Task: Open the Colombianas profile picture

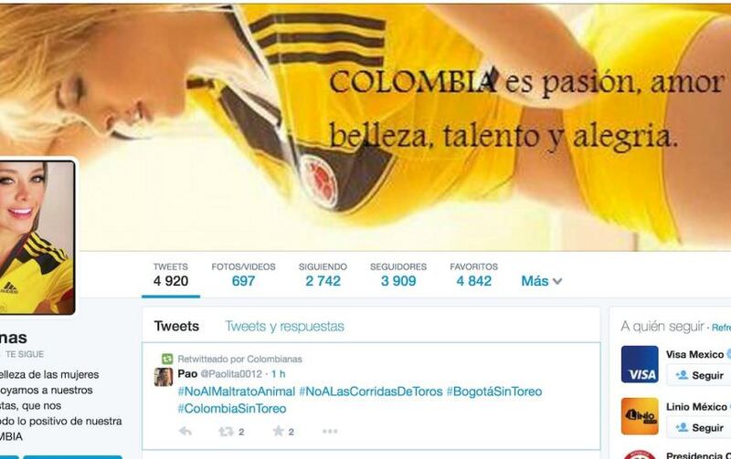Action: (x=37, y=237)
